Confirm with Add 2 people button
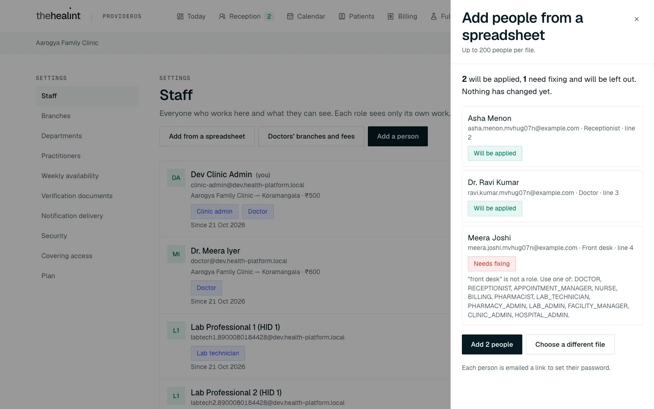This screenshot has width=654, height=409. coord(492,344)
